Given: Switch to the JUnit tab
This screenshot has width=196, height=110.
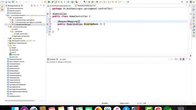Looking at the screenshot, I should pyautogui.click(x=63, y=59).
